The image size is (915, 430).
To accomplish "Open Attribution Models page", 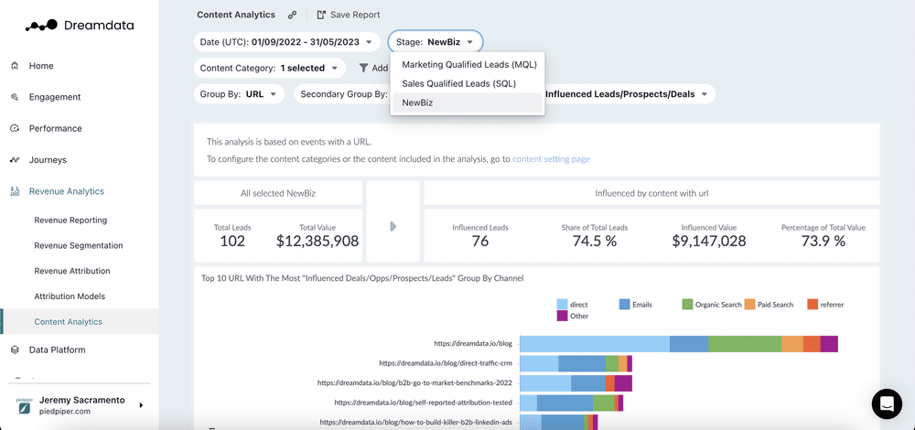I will click(x=70, y=296).
